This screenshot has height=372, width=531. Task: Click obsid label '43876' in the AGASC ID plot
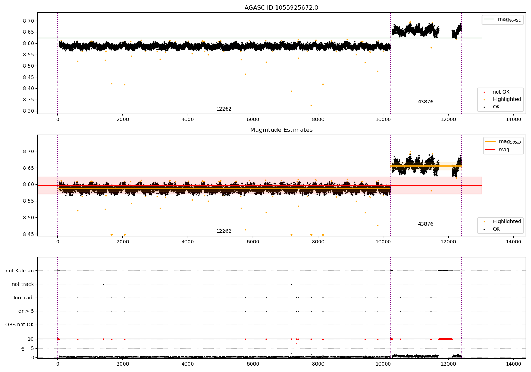pos(426,102)
